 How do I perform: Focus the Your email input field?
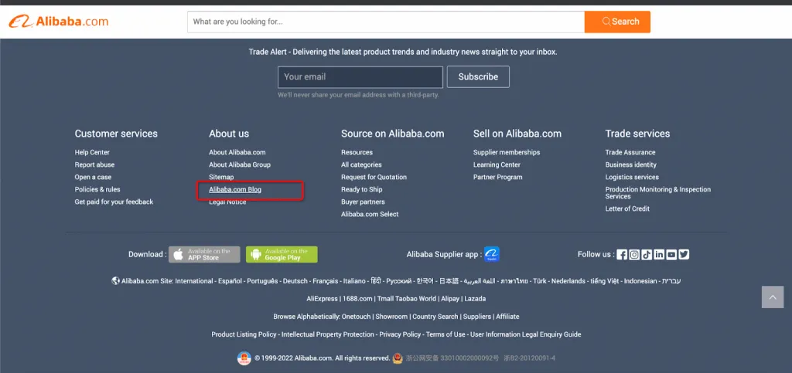pos(360,76)
